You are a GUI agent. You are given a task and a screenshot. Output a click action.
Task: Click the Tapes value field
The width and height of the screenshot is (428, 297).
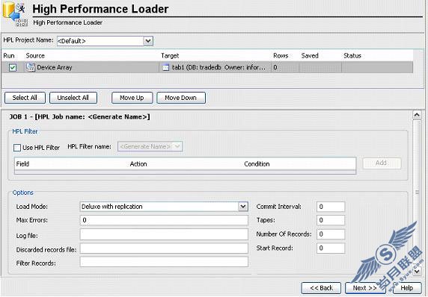[x=331, y=220]
